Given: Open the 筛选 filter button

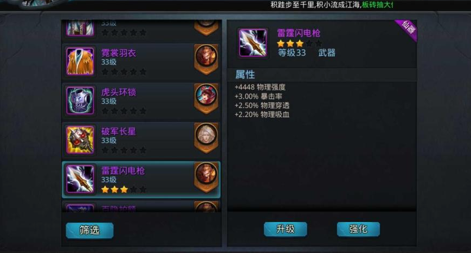Looking at the screenshot, I should pyautogui.click(x=89, y=230).
